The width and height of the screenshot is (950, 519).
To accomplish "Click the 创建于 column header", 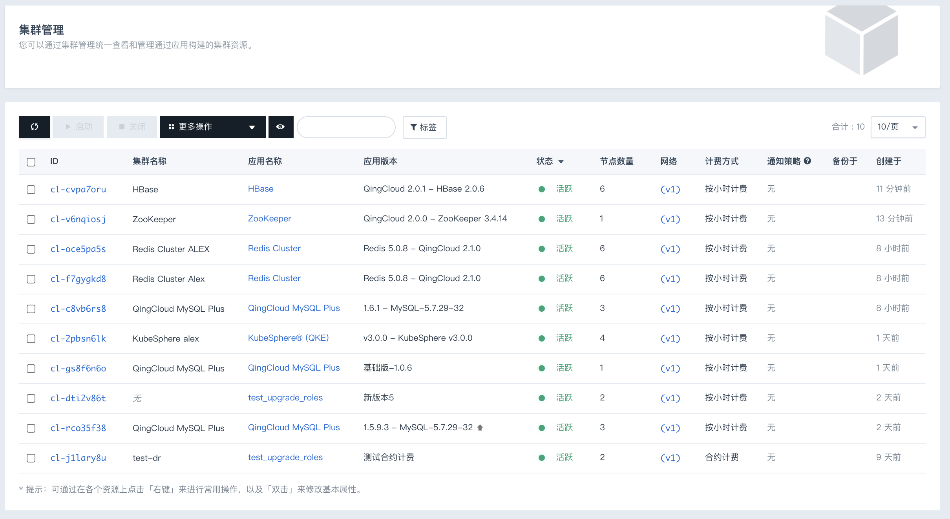I will point(889,161).
